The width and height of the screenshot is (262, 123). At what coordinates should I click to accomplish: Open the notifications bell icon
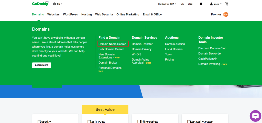[201, 4]
